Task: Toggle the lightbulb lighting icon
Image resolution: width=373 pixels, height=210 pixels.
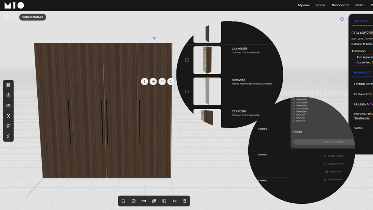Action: coord(9,126)
